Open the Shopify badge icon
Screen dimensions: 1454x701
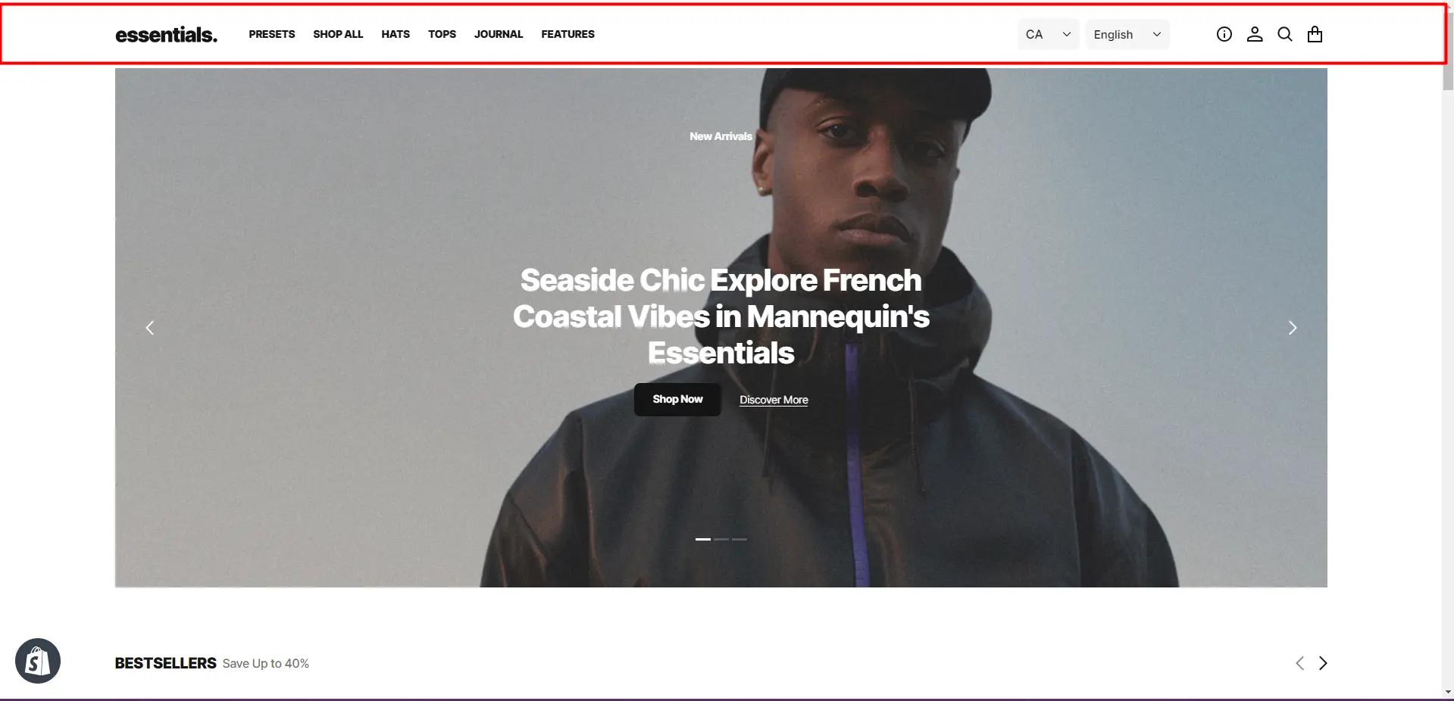pyautogui.click(x=38, y=661)
